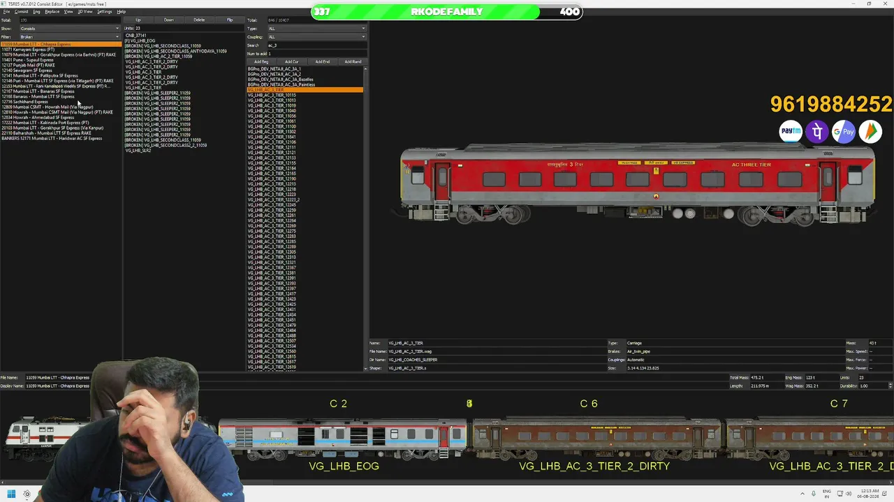Screen dimensions: 894x502
Task: Open the 3D View menu
Action: 85,12
